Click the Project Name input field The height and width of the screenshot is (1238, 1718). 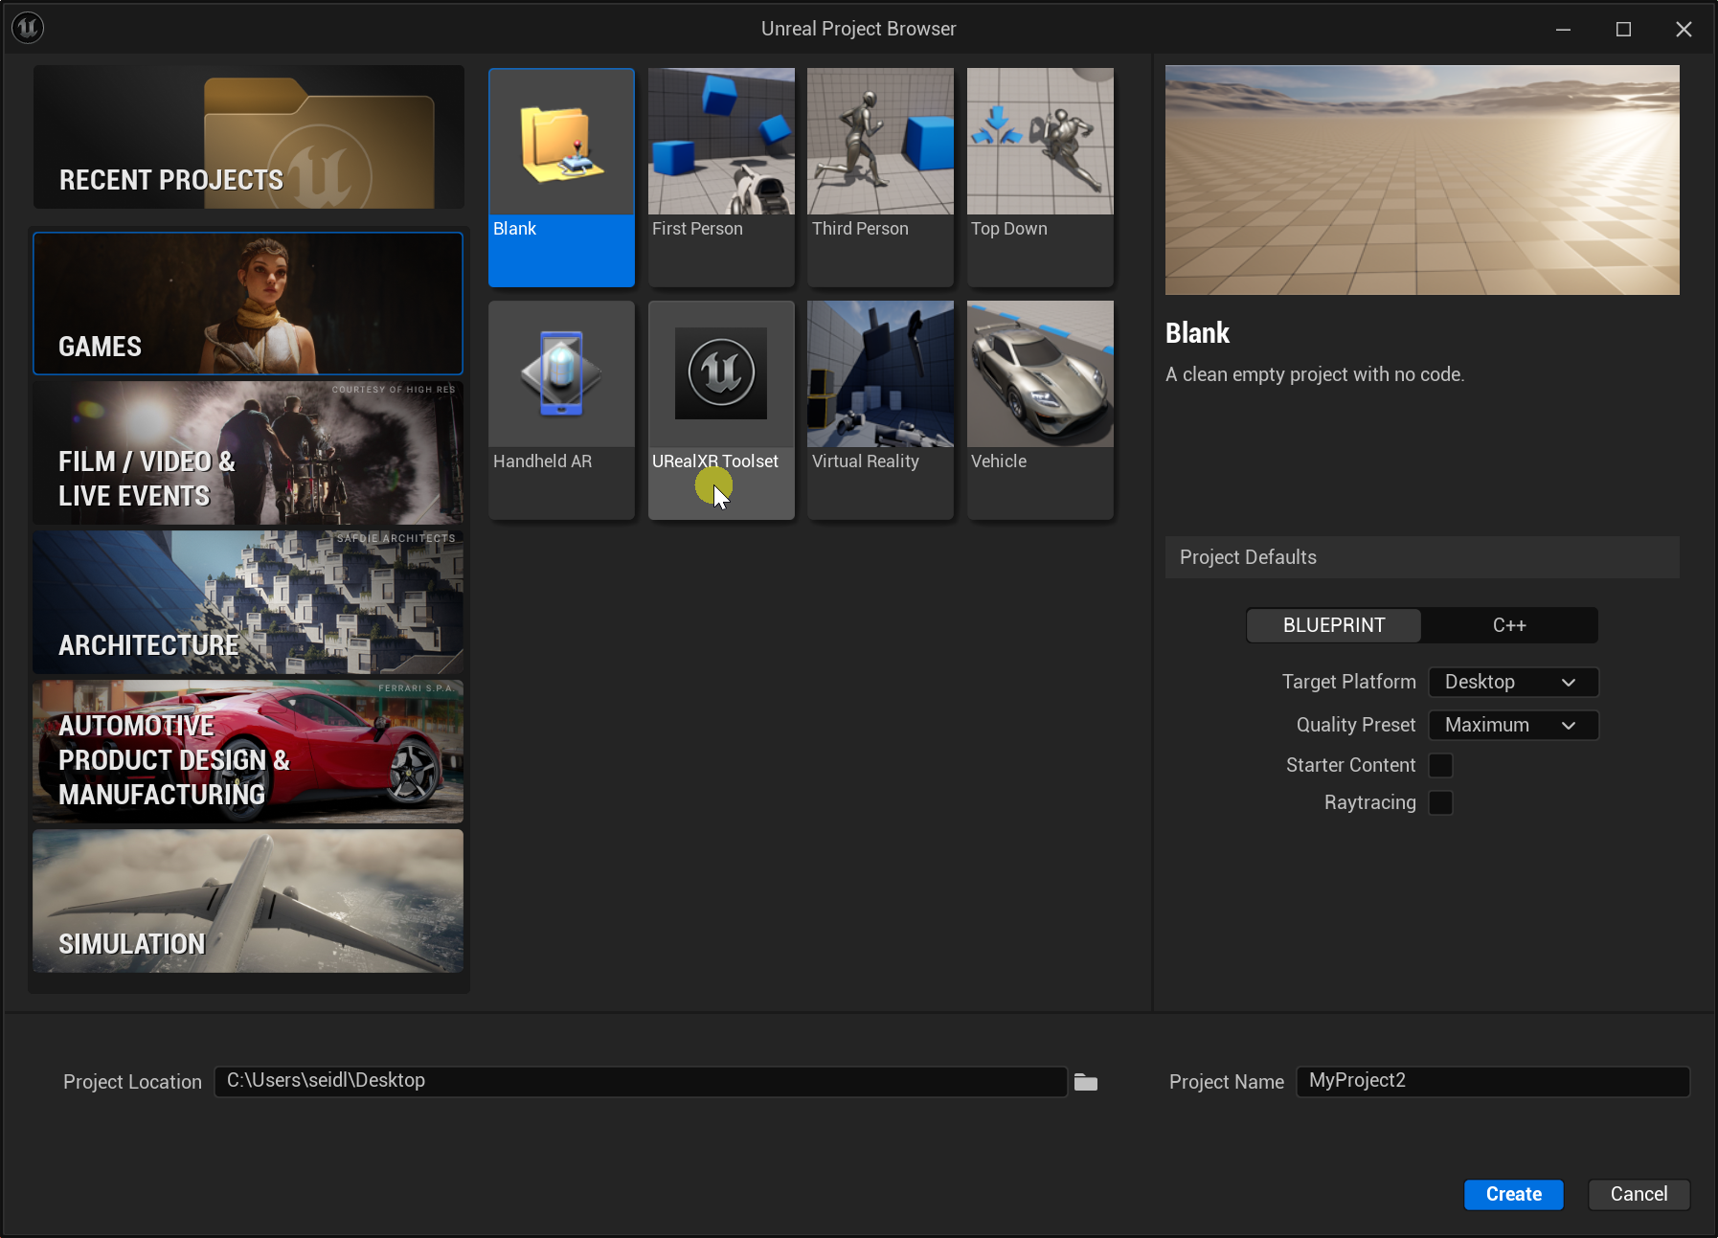[1492, 1081]
